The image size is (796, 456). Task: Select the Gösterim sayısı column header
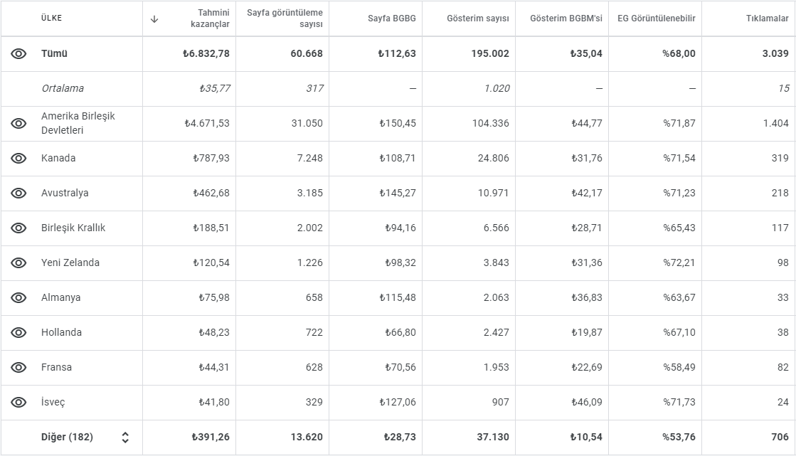478,18
